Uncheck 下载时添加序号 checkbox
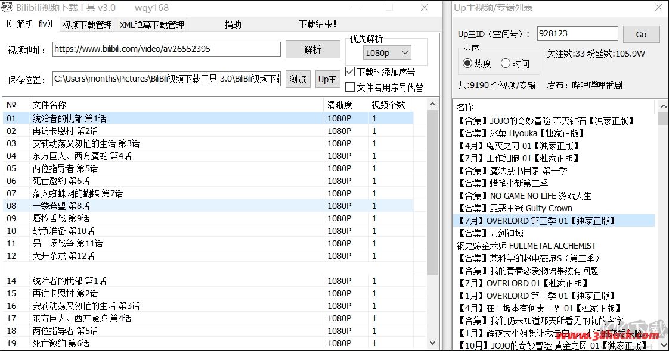 tap(351, 72)
